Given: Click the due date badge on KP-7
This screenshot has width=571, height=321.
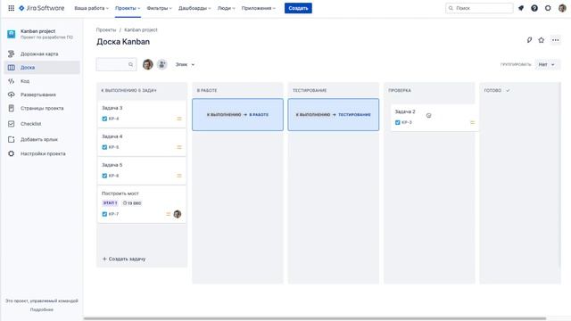Looking at the screenshot, I should click(132, 203).
